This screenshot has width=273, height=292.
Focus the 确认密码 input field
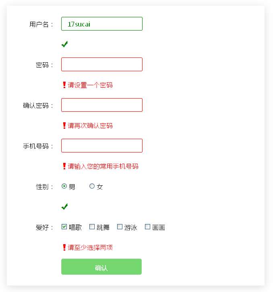coord(102,105)
